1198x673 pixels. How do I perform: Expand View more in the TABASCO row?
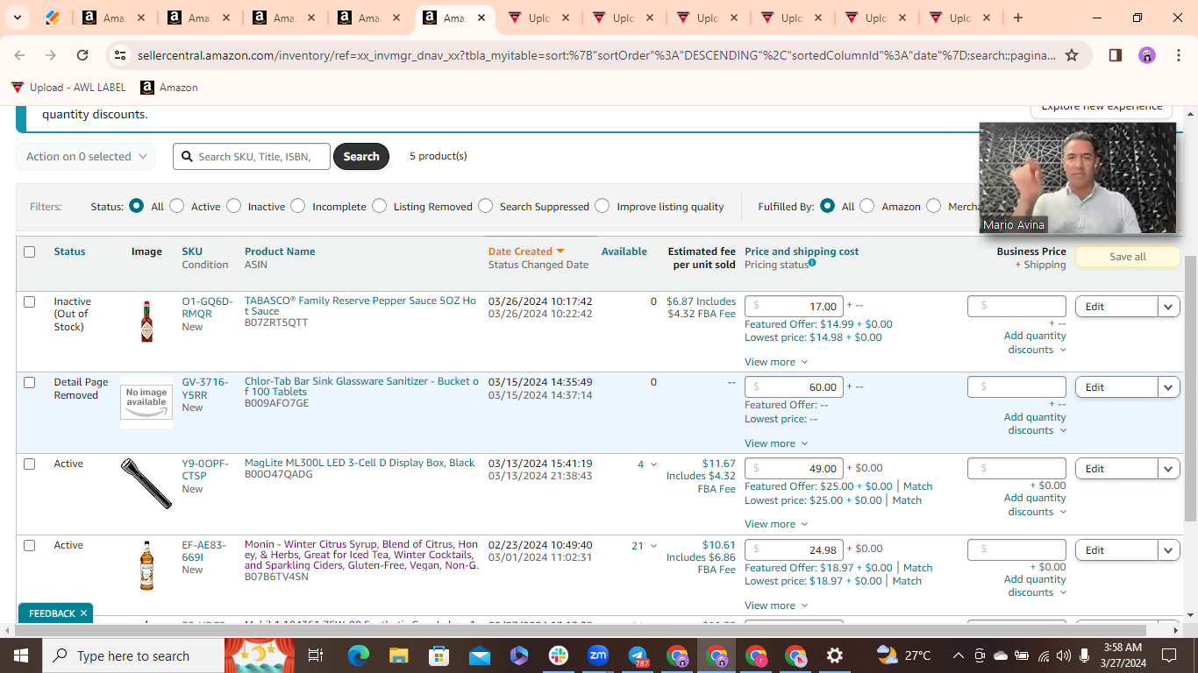coord(776,362)
